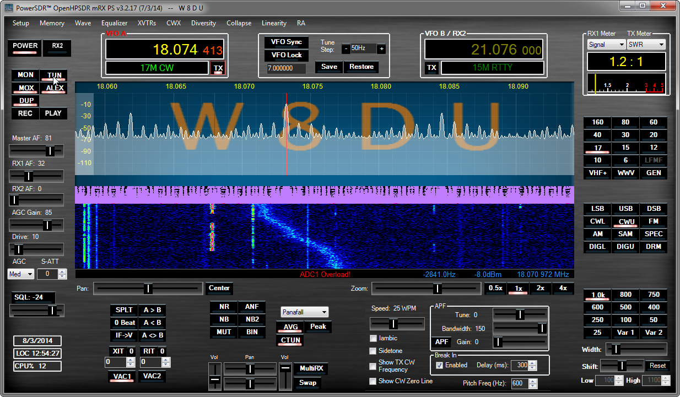
Task: Click the Save frequency button
Action: coord(329,67)
